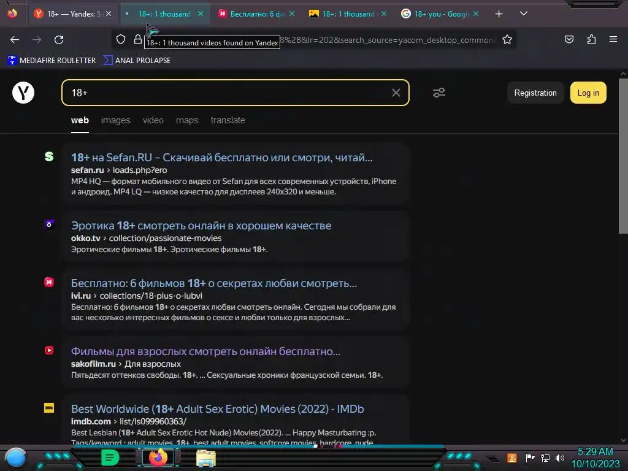Click the Registration button
The height and width of the screenshot is (471, 628).
[535, 93]
